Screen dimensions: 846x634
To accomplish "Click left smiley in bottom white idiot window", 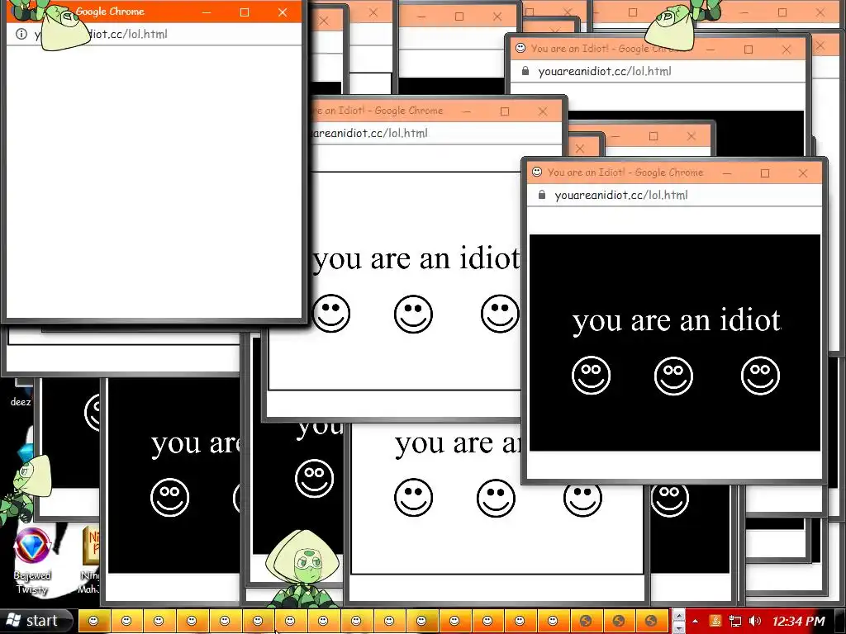I will (413, 498).
